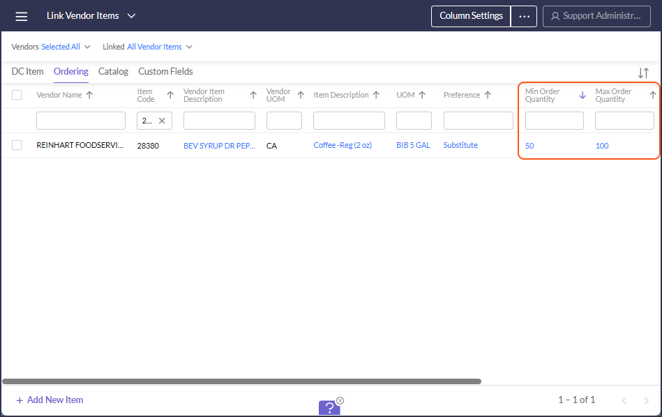Sort by Item Code arrow

click(170, 95)
